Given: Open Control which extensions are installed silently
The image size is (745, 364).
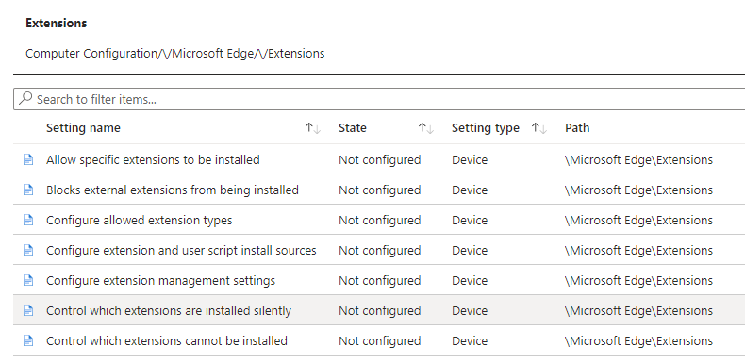Looking at the screenshot, I should tap(169, 311).
